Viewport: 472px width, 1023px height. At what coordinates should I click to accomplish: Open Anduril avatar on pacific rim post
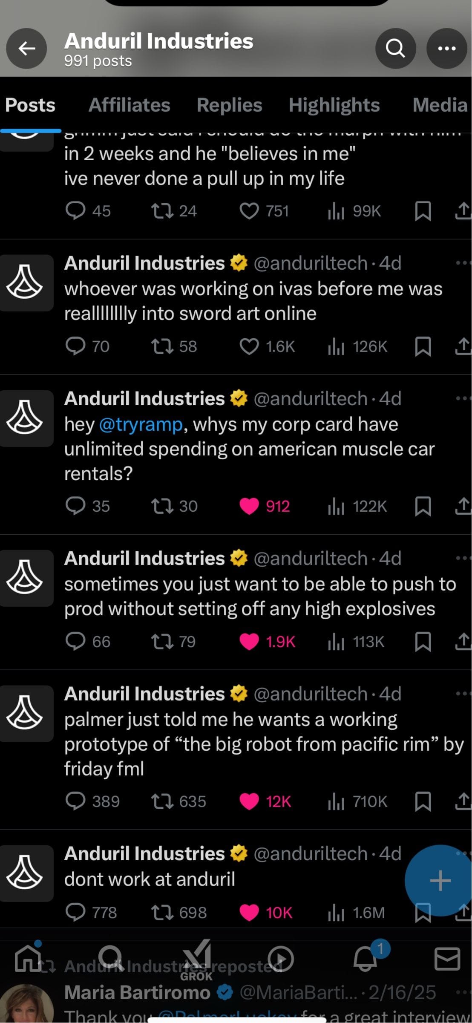[26, 713]
